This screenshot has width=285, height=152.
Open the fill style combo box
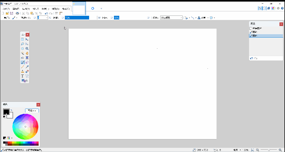pyautogui.click(x=171, y=18)
